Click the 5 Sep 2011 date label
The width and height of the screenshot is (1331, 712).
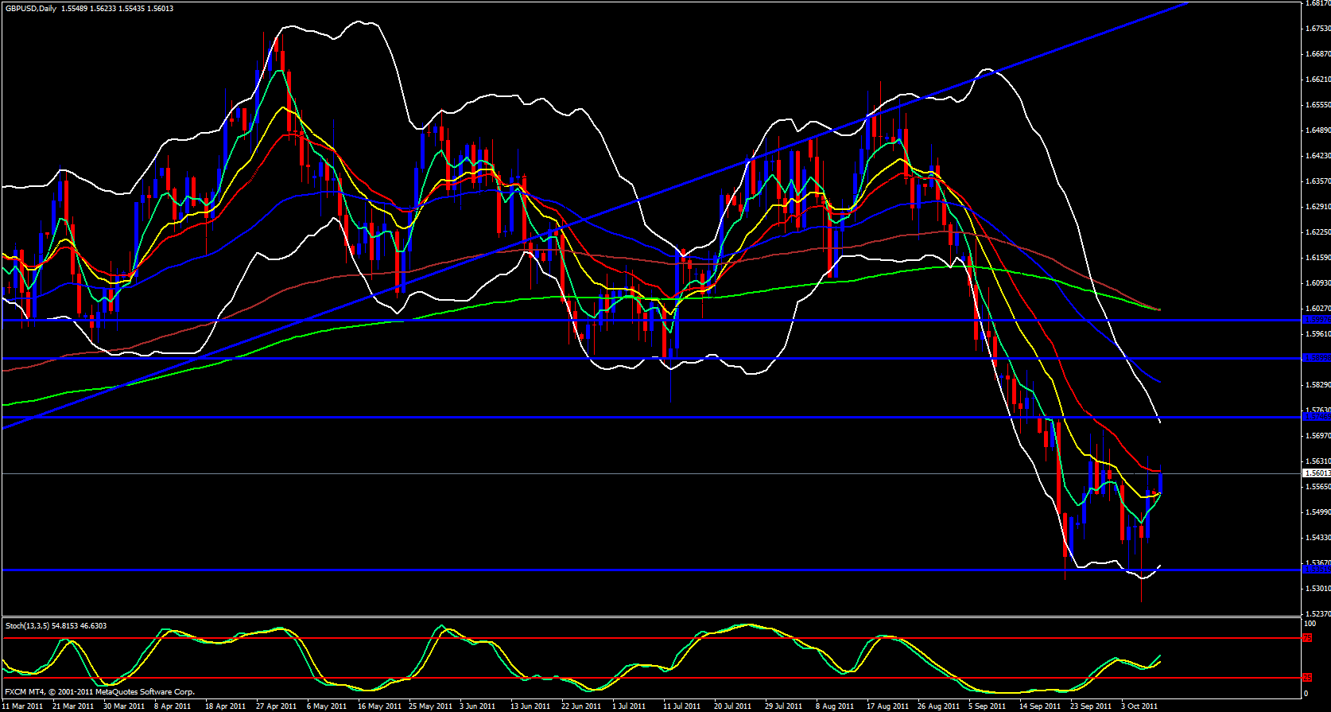pos(988,706)
